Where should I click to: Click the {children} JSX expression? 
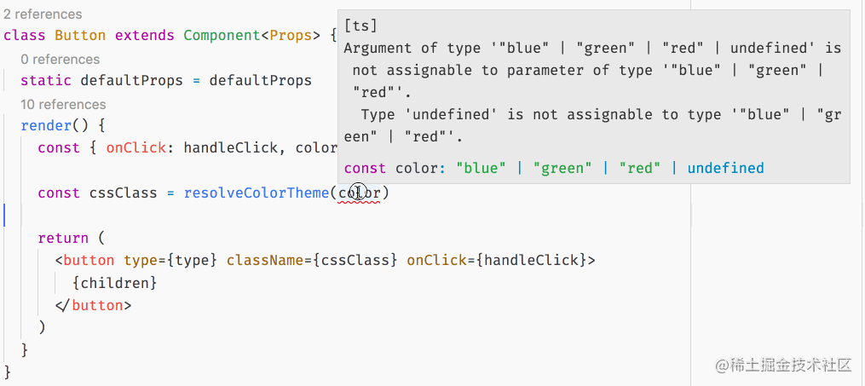[115, 283]
